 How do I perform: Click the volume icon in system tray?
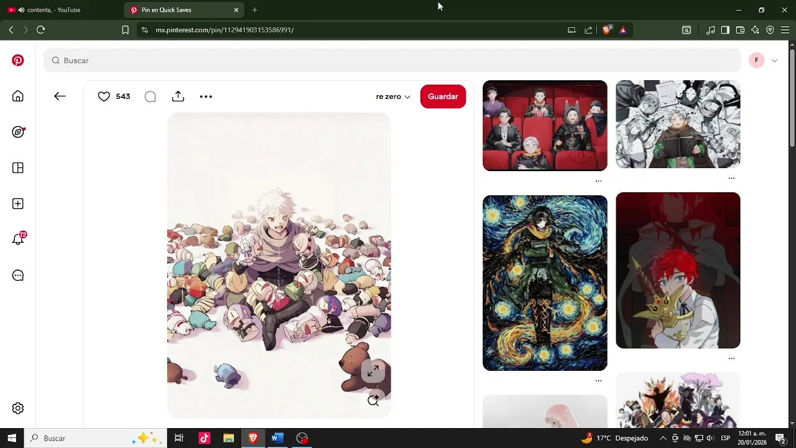click(710, 438)
